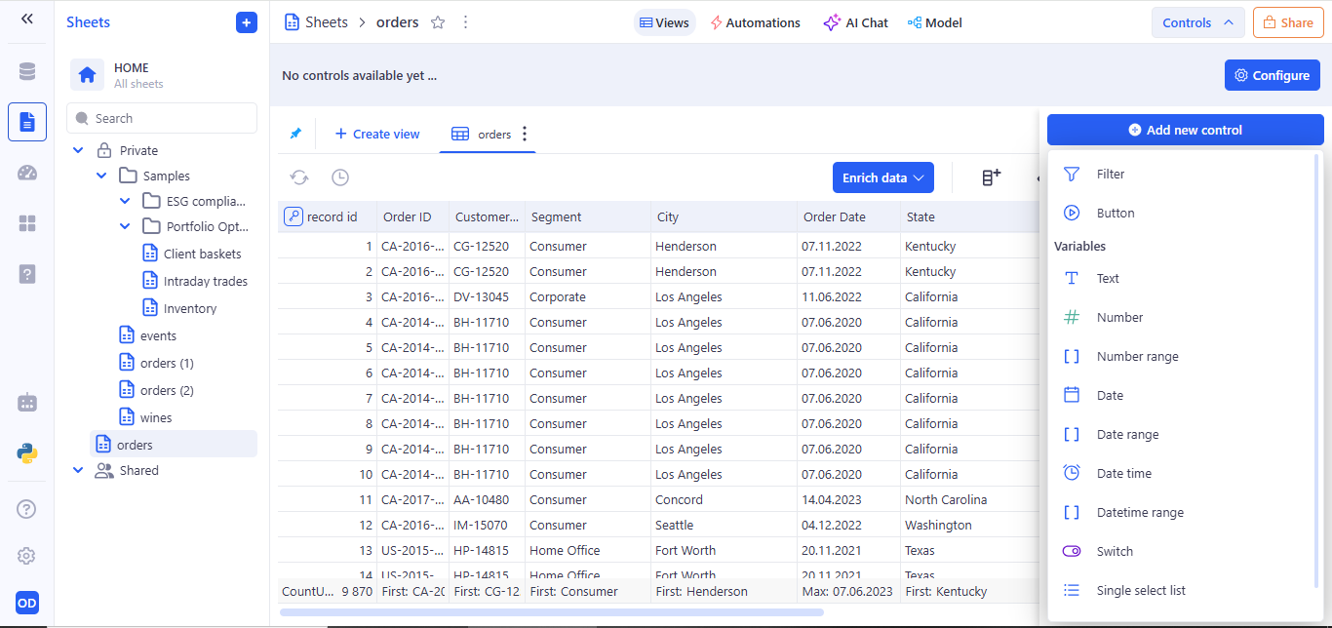Open the help circle icon in left rail
The width and height of the screenshot is (1332, 628).
pyautogui.click(x=27, y=508)
